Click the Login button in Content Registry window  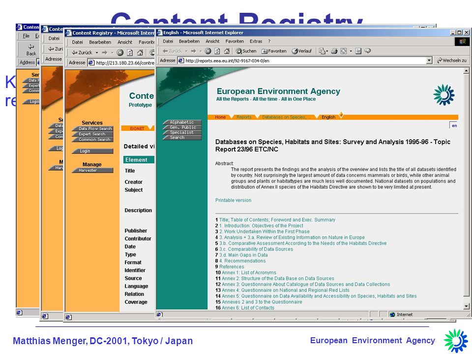[x=93, y=151]
